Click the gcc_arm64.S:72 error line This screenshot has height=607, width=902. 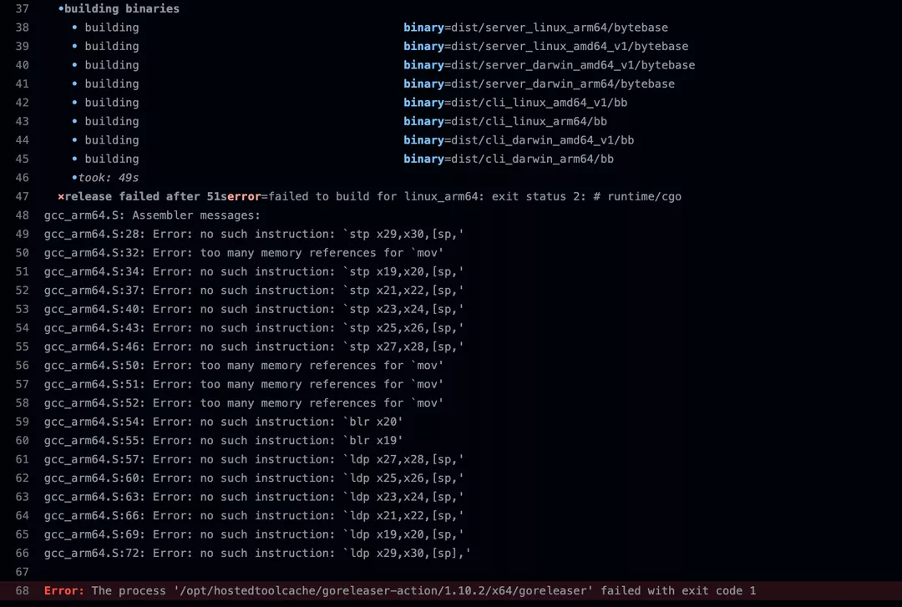pos(257,554)
